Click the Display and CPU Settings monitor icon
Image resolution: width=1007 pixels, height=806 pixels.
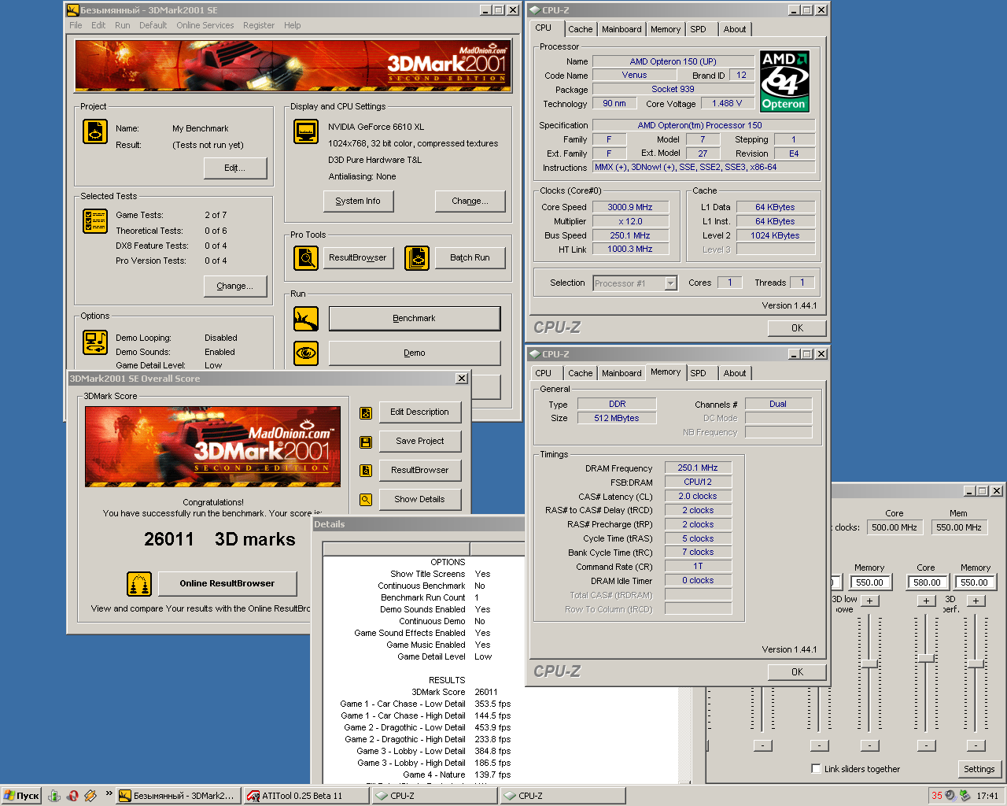coord(306,131)
